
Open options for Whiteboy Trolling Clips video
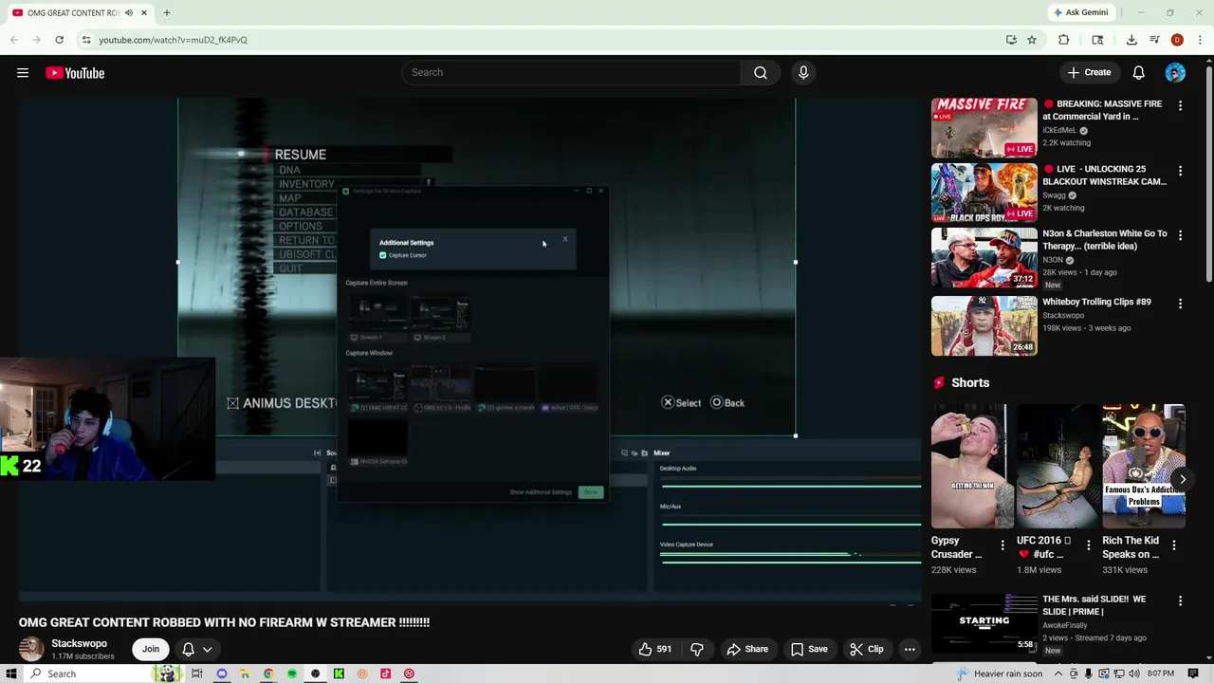1180,304
